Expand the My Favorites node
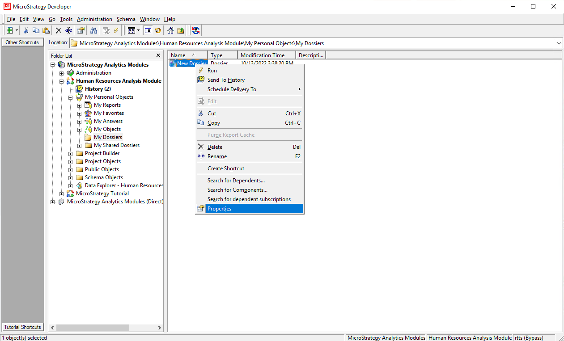564x341 pixels. pyautogui.click(x=80, y=113)
